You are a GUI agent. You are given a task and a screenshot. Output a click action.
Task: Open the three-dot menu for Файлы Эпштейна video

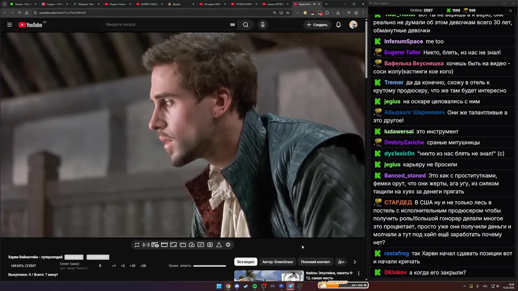[359, 274]
